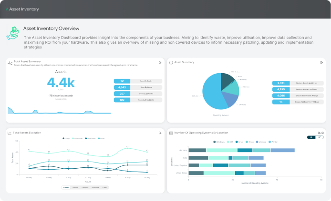Image resolution: width=331 pixels, height=201 pixels.
Task: Click the 47 data point on 24 May
Action: coord(127,148)
